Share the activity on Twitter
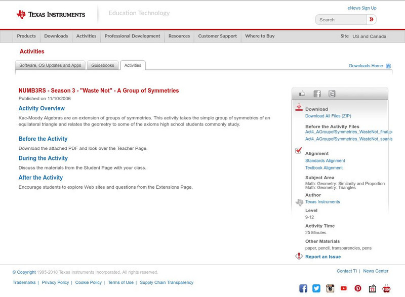 tap(332, 93)
